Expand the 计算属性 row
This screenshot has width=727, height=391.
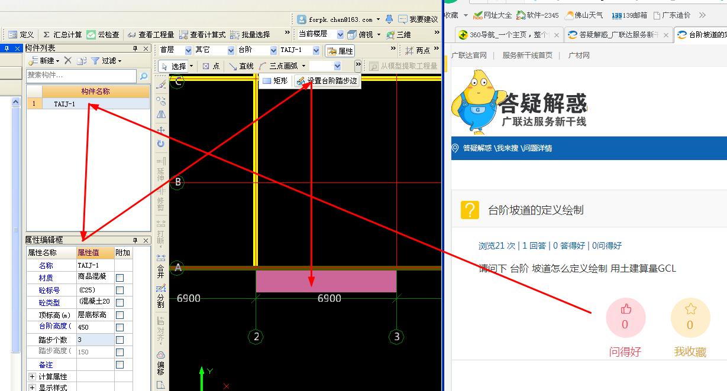(32, 376)
